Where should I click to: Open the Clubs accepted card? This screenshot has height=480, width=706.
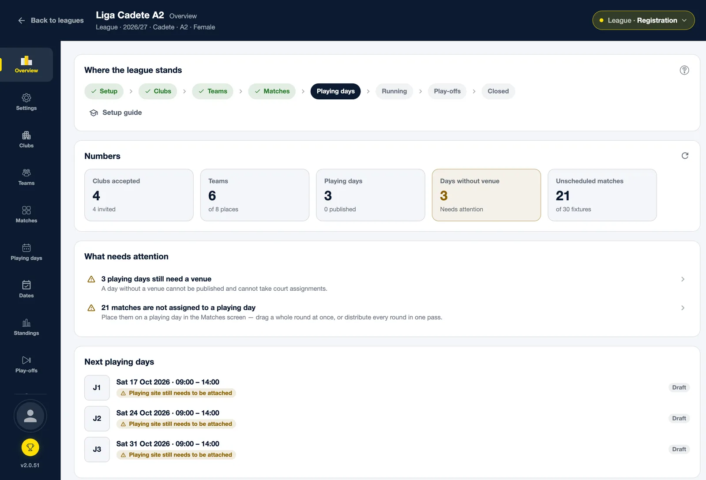139,195
